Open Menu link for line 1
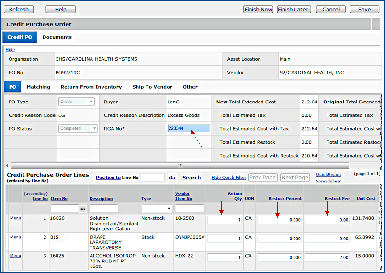The height and width of the screenshot is (273, 385). pos(15,218)
